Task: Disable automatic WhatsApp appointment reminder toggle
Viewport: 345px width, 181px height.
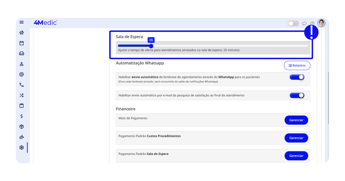Action: tap(297, 77)
